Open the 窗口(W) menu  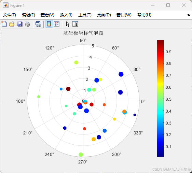124,15
